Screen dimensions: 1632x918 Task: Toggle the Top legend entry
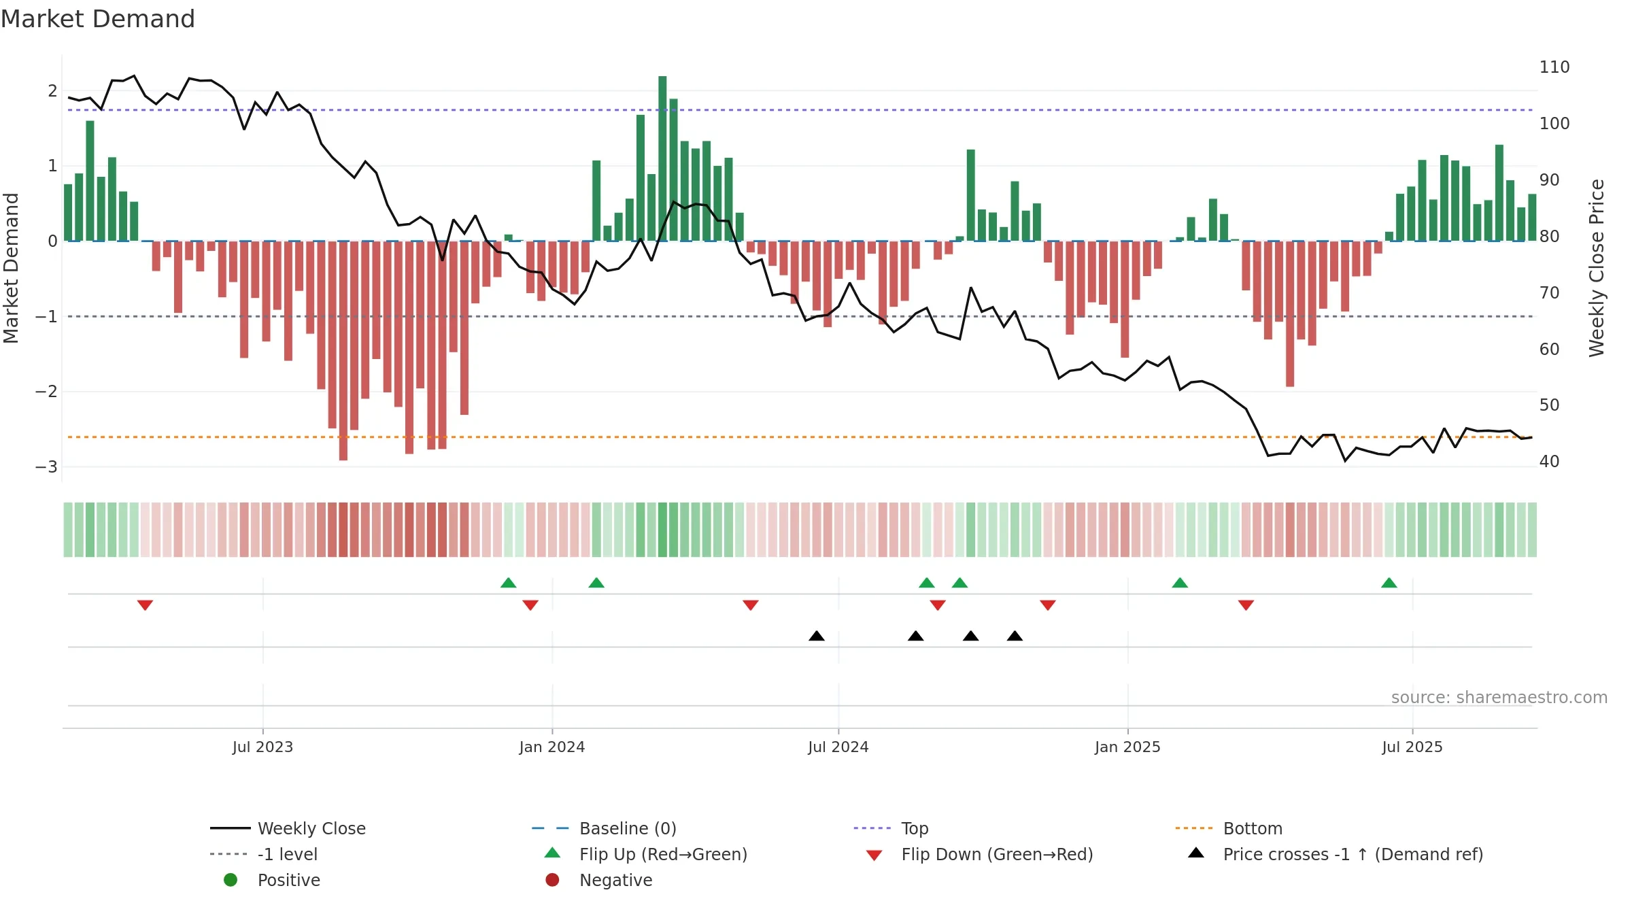click(x=891, y=828)
